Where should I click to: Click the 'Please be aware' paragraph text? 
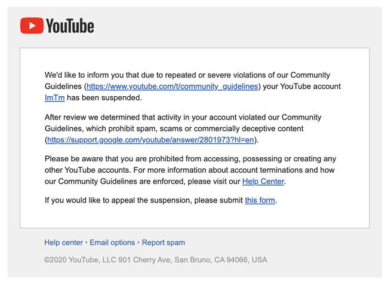pyautogui.click(x=190, y=170)
